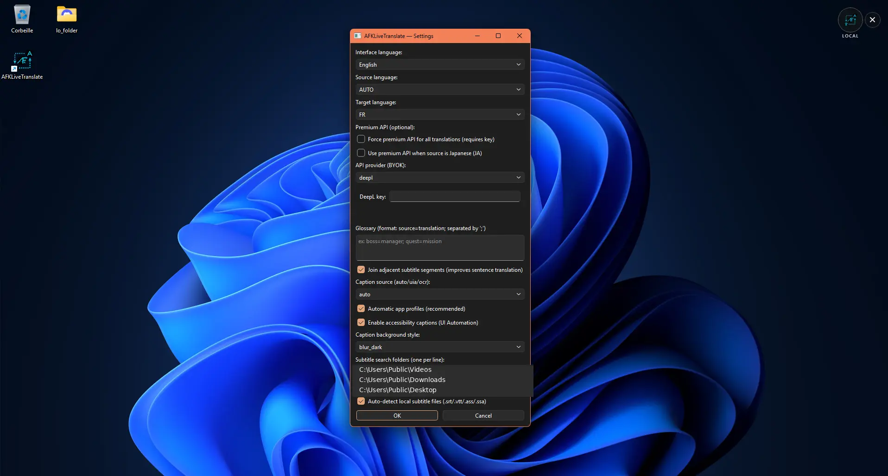This screenshot has width=888, height=476.
Task: Focus the DeepL key input field
Action: point(455,196)
